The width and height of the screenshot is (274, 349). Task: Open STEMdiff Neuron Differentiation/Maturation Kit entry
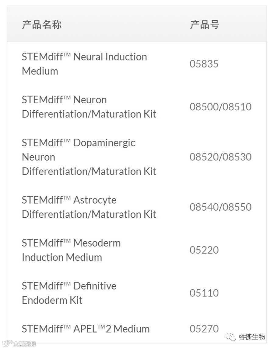tap(89, 107)
